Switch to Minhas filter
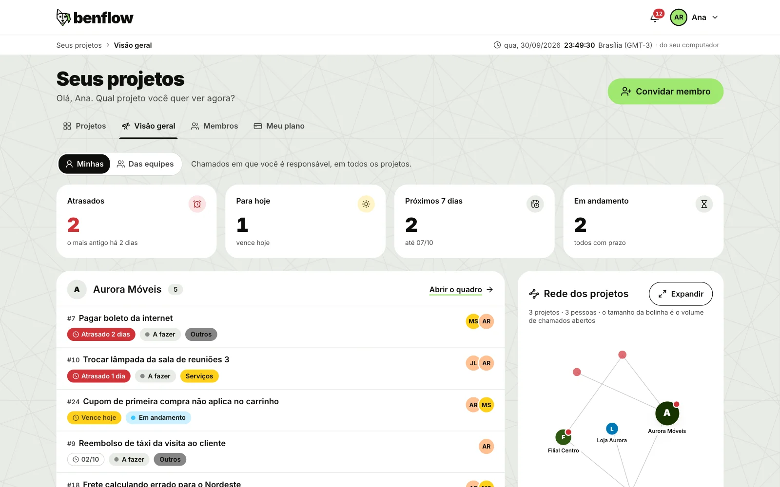This screenshot has height=487, width=780. 84,164
